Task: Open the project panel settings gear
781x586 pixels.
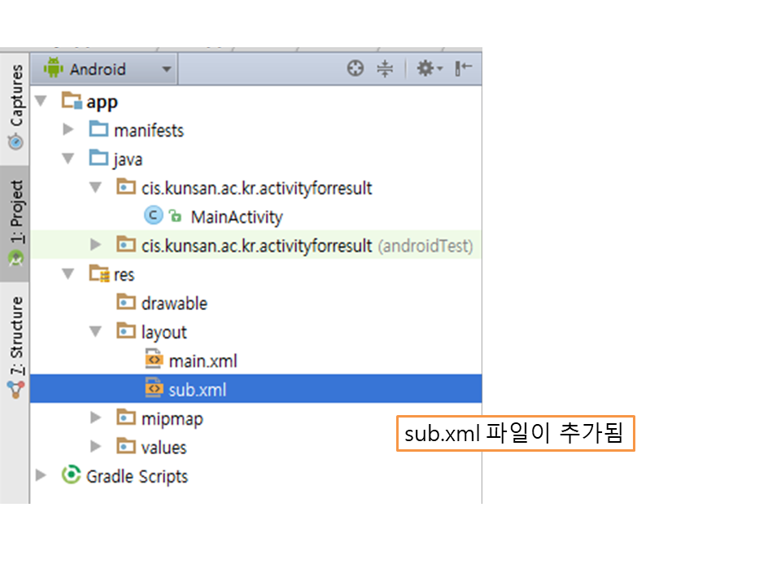Action: coord(428,69)
